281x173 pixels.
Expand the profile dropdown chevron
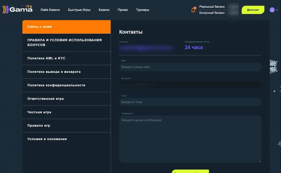(277, 10)
